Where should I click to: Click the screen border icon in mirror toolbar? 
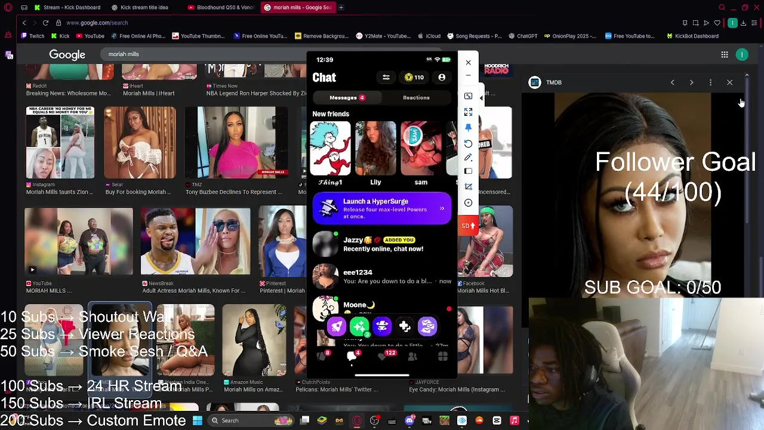468,171
